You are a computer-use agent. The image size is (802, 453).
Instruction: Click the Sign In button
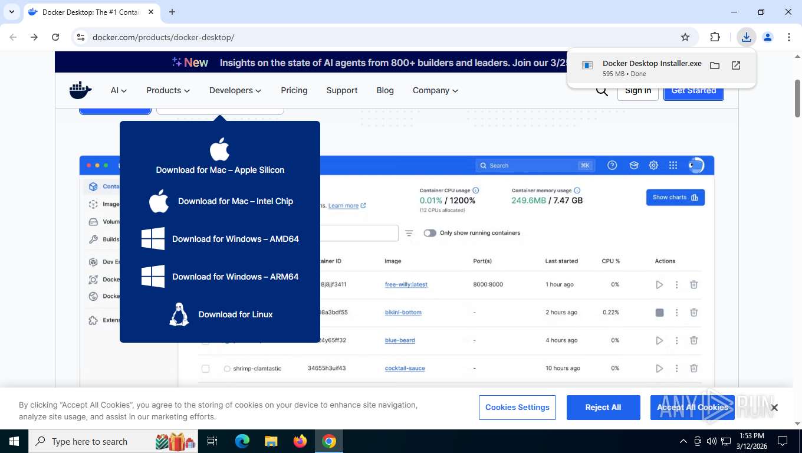638,91
